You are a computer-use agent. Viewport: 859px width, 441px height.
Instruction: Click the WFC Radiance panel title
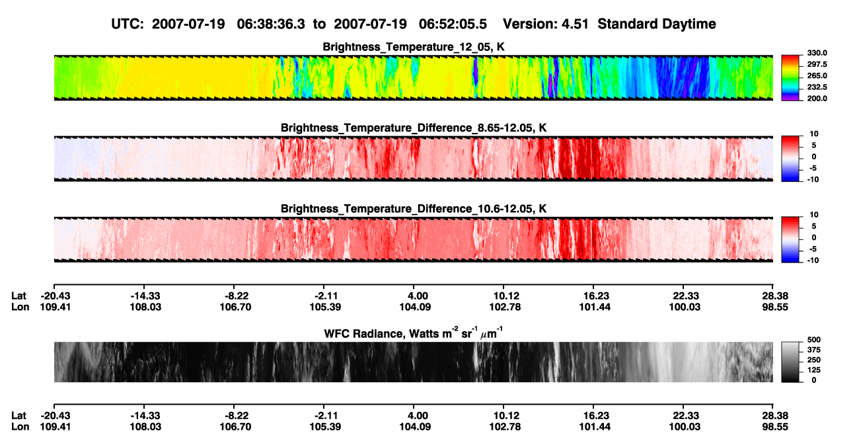click(414, 333)
